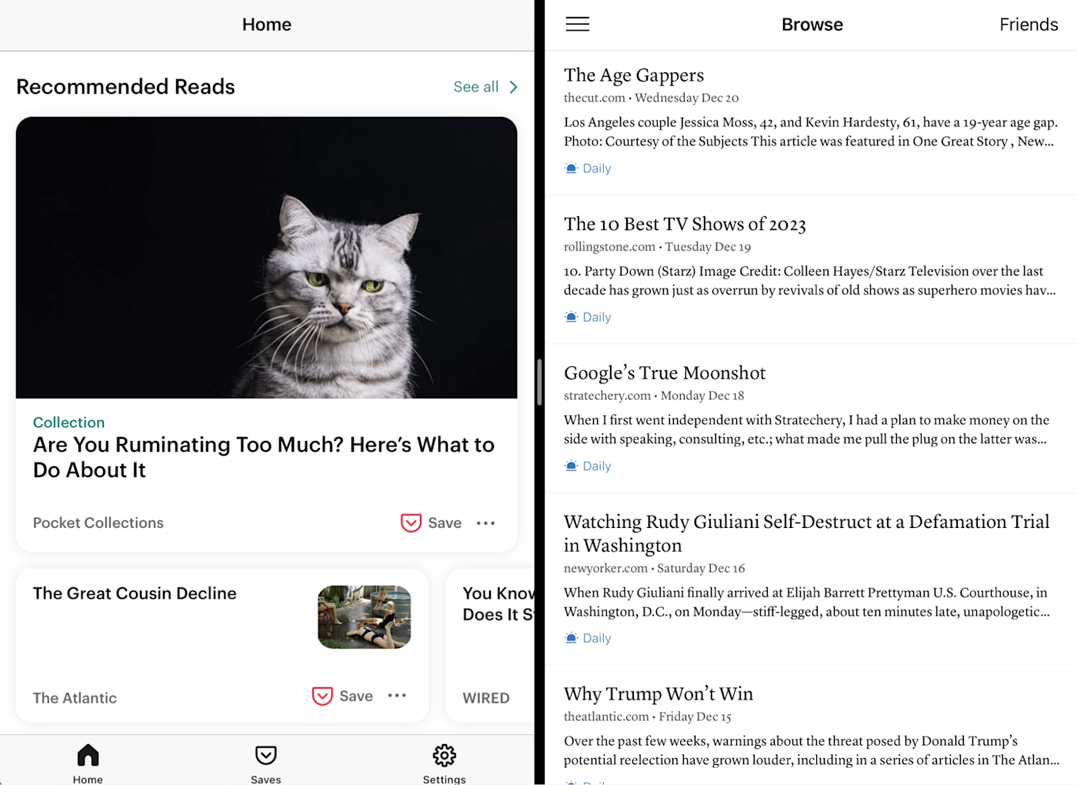The width and height of the screenshot is (1077, 785).
Task: Open more options for Ruminating collection card
Action: tap(485, 523)
